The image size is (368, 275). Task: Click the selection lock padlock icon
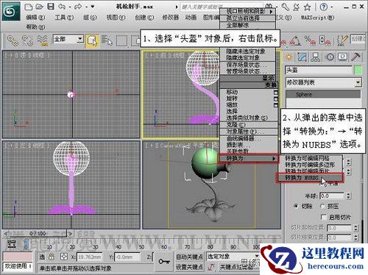pyautogui.click(x=51, y=257)
